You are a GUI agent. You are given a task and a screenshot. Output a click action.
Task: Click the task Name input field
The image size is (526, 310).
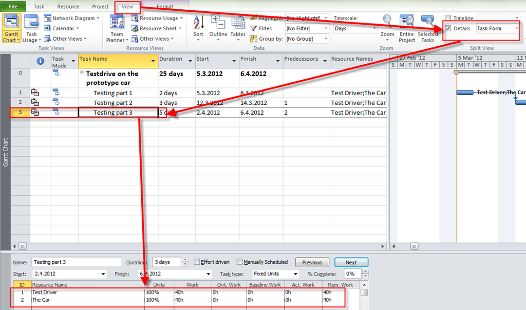coord(77,262)
